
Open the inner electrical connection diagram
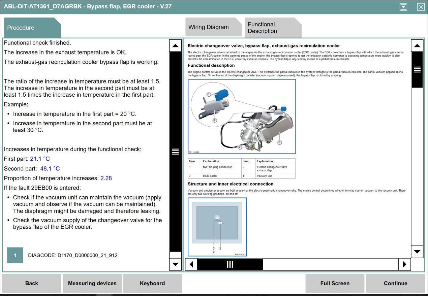click(217, 227)
